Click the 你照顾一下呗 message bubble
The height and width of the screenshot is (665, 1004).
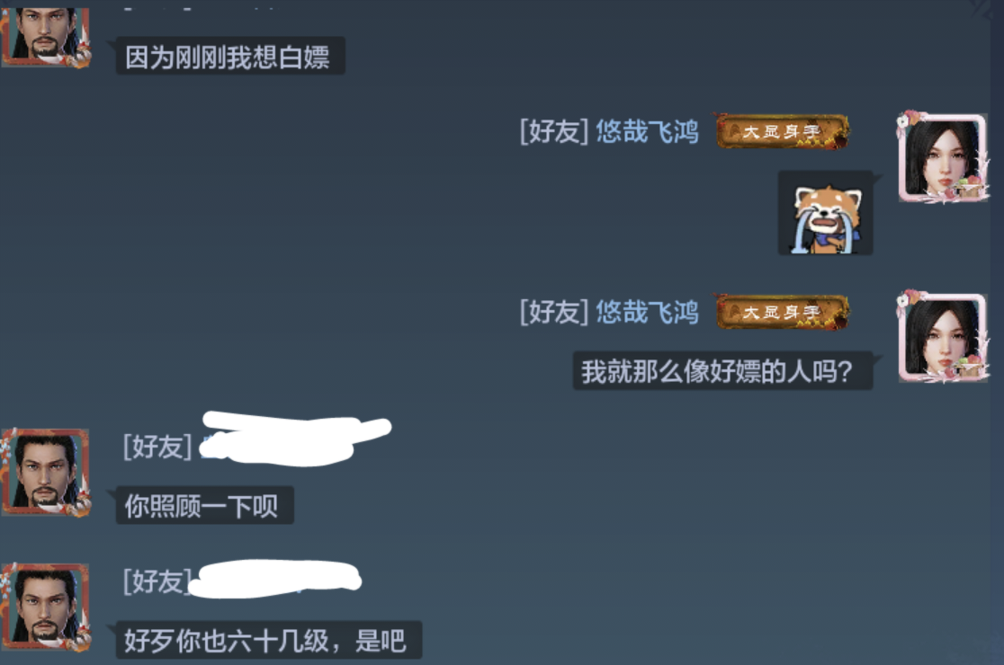click(204, 505)
